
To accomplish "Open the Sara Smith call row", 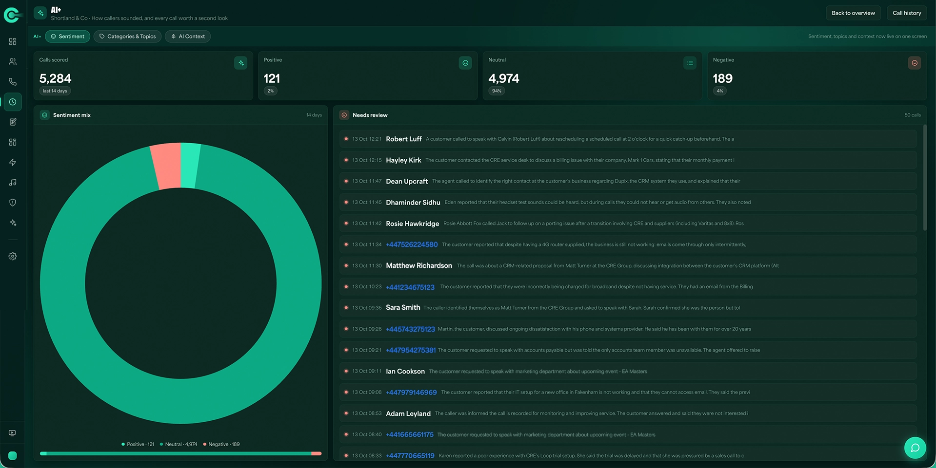I will click(x=628, y=308).
